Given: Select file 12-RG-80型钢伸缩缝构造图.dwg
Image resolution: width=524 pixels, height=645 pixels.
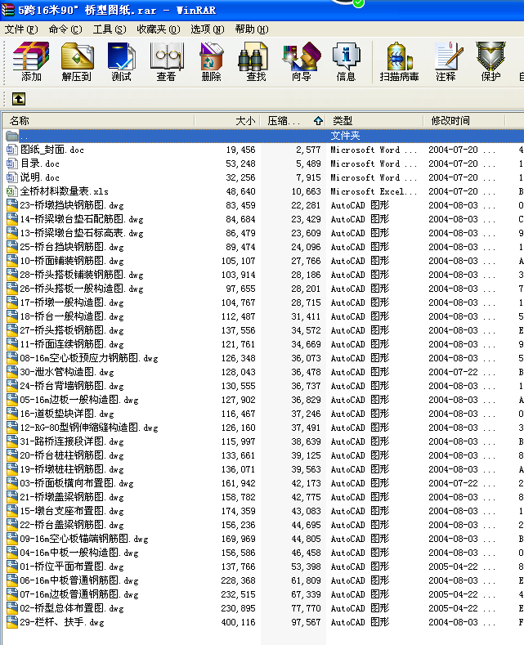Looking at the screenshot, I should click(89, 428).
